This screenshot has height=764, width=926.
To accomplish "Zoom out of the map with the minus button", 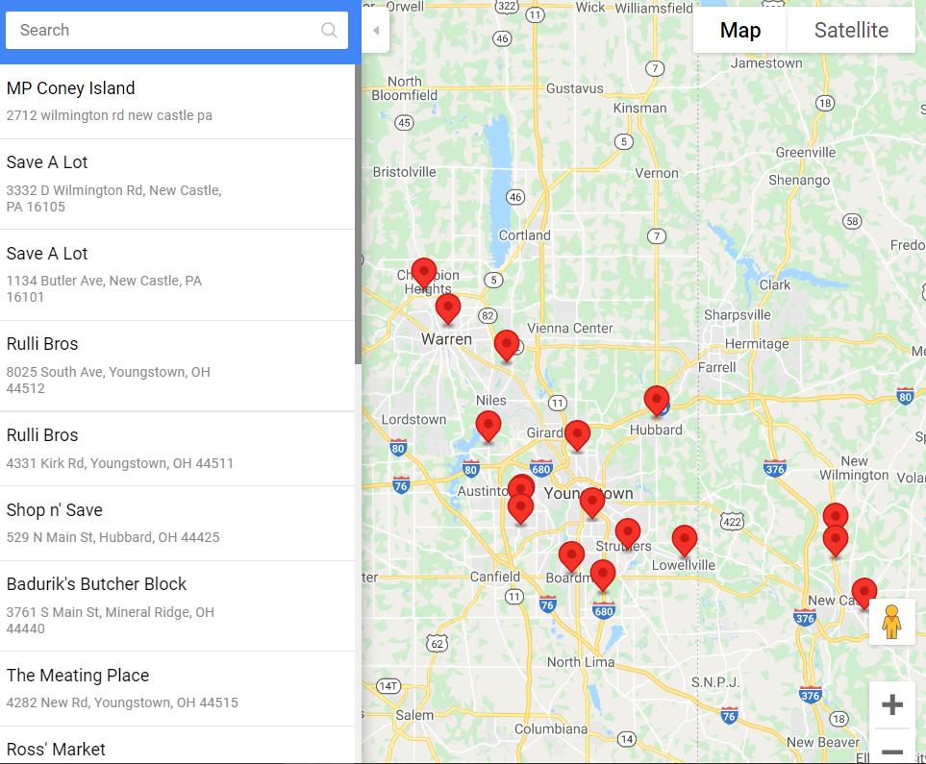I will [x=891, y=751].
